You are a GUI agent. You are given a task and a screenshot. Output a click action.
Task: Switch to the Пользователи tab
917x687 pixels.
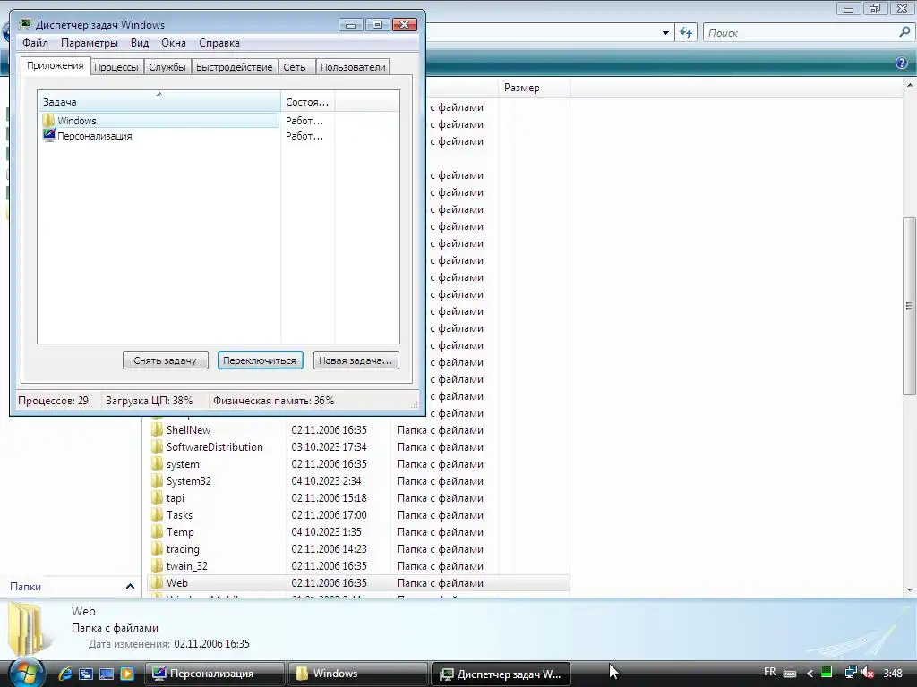coord(353,67)
